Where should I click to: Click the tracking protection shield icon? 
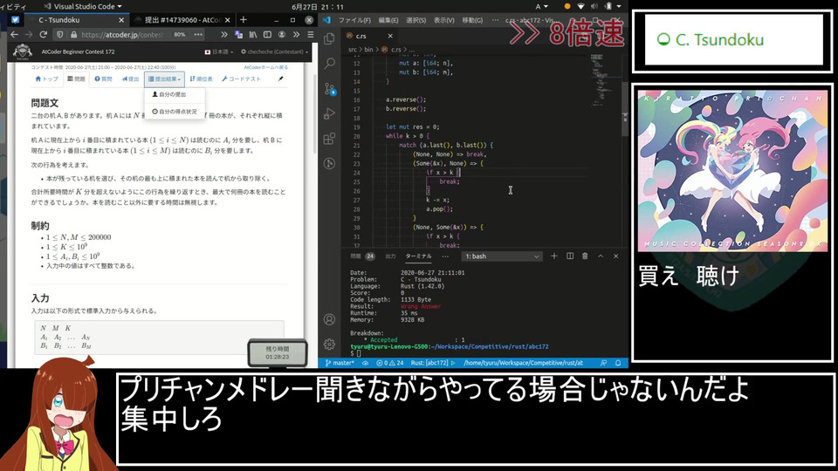click(60, 34)
